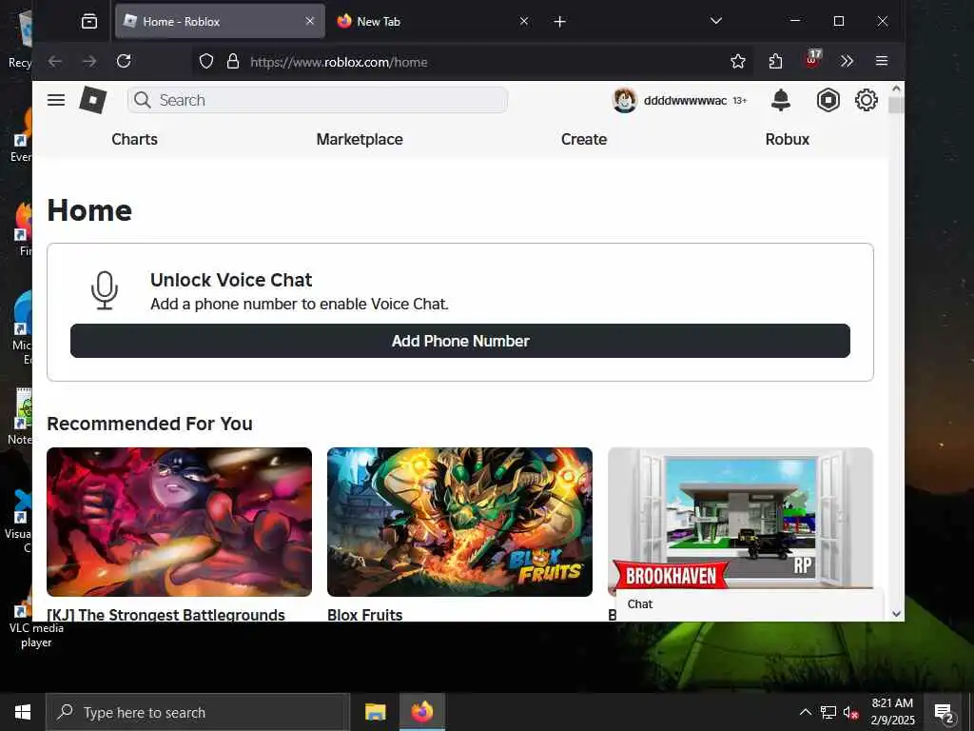Screen dimensions: 974x731
Task: Open The Strongest Battlegrounds thumbnail
Action: [179, 523]
